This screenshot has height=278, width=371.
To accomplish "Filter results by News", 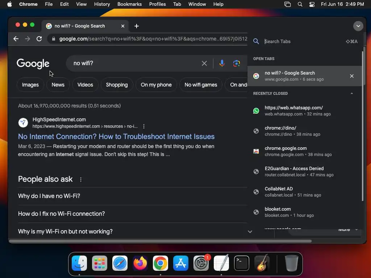I will [x=58, y=85].
